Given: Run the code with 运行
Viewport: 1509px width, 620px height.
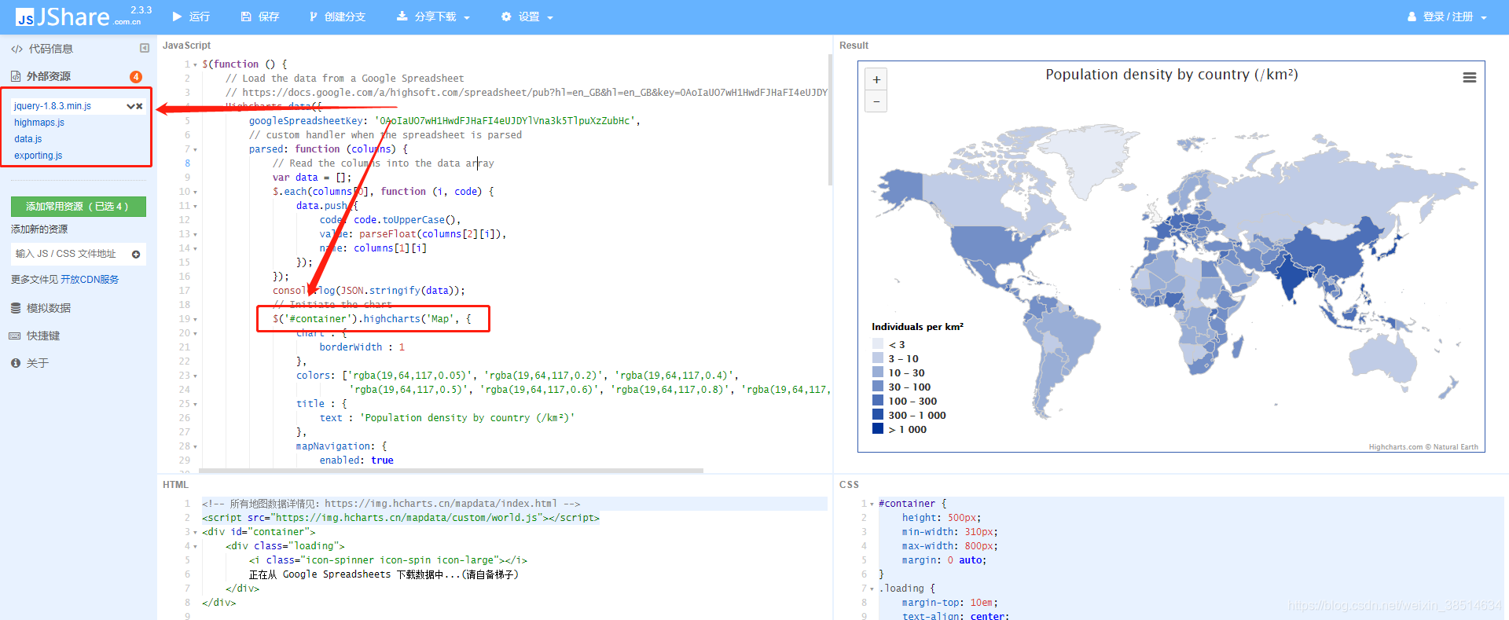Looking at the screenshot, I should click(x=191, y=17).
